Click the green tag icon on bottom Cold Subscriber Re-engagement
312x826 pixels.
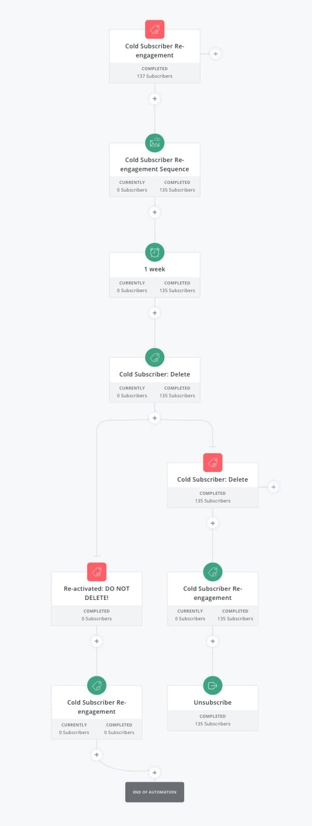pyautogui.click(x=96, y=685)
